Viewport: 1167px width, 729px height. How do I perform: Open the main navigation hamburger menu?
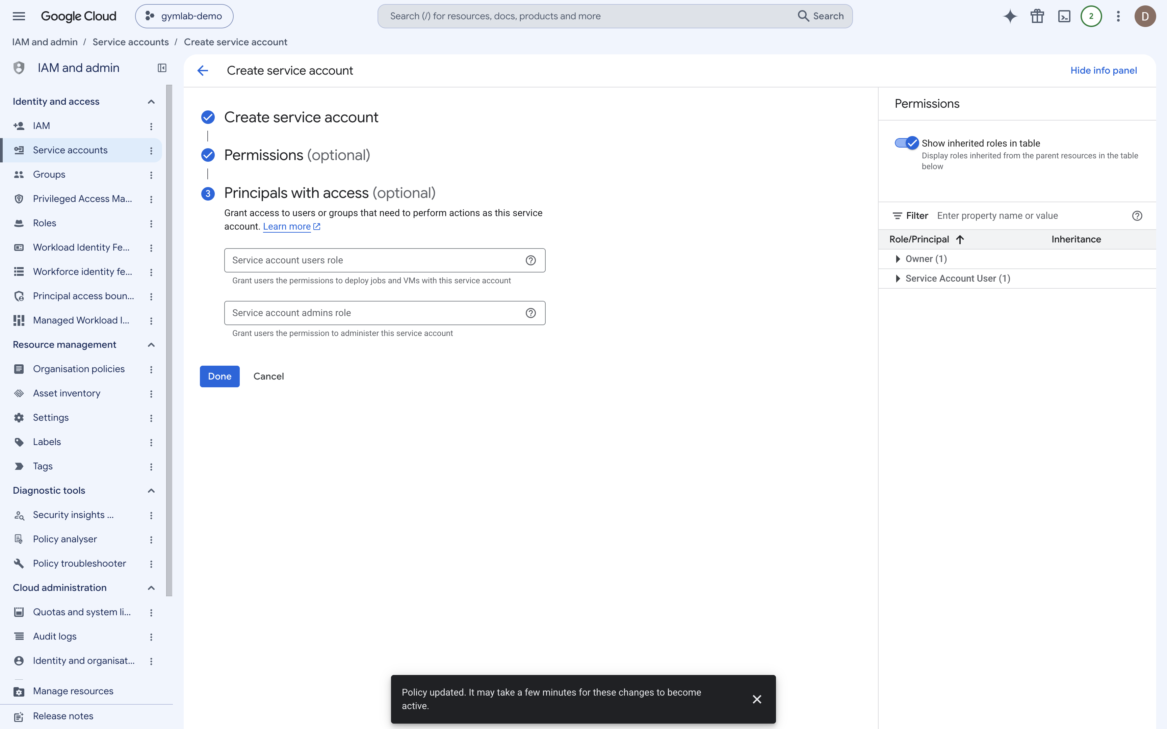[x=19, y=16]
